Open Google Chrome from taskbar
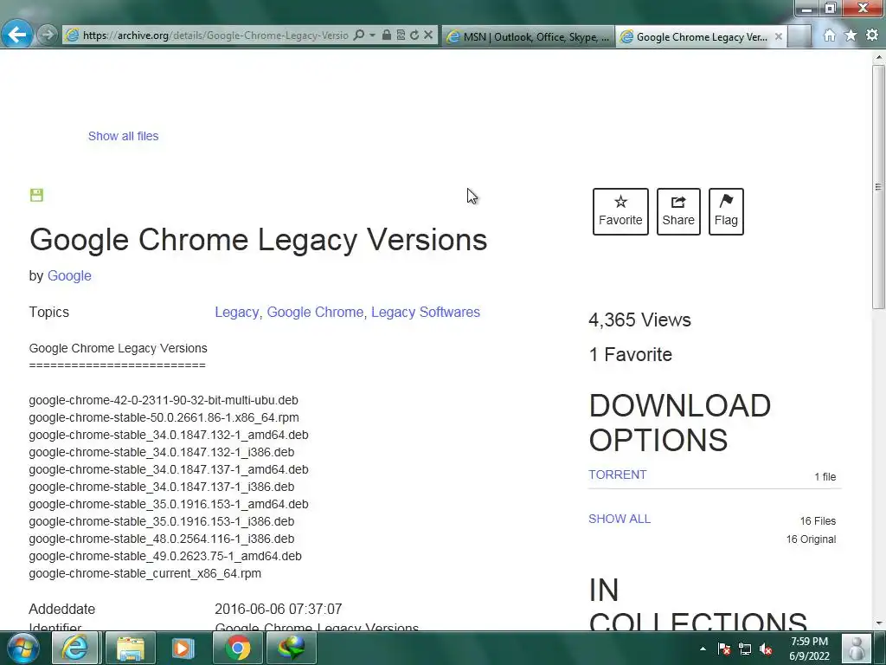 (x=238, y=648)
